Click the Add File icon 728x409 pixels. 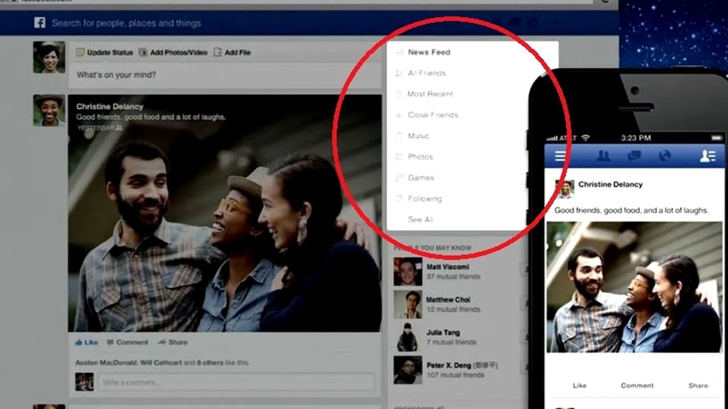(218, 52)
